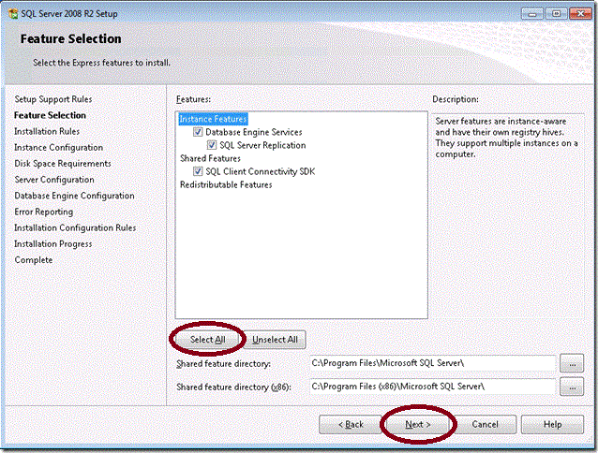Viewport: 598px width, 453px height.
Task: Browse for the Shared feature directory
Action: coord(572,363)
